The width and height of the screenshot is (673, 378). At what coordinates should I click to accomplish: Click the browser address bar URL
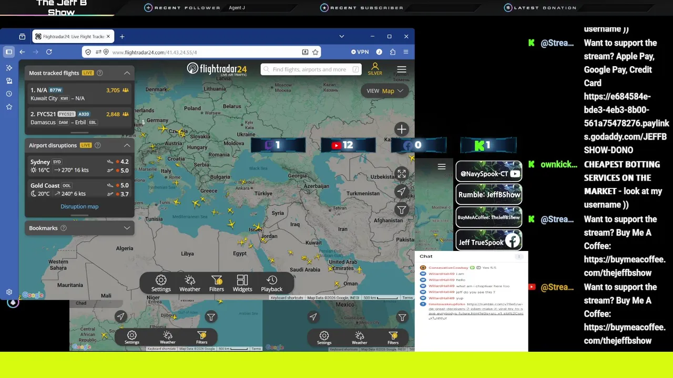tap(155, 52)
